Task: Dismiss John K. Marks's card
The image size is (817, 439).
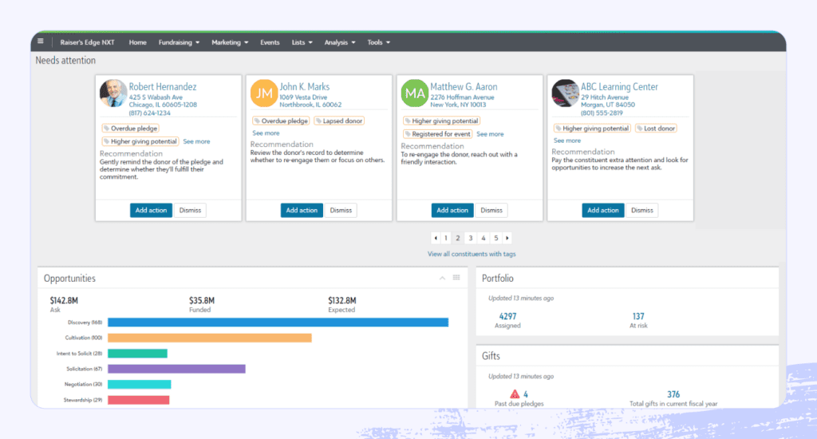Action: pos(341,210)
